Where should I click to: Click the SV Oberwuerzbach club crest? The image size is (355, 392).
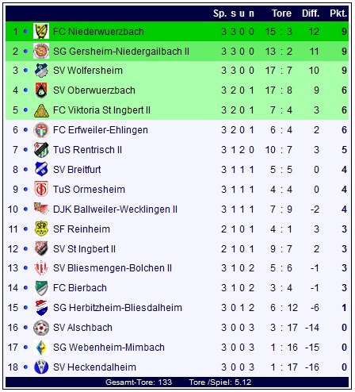point(41,90)
